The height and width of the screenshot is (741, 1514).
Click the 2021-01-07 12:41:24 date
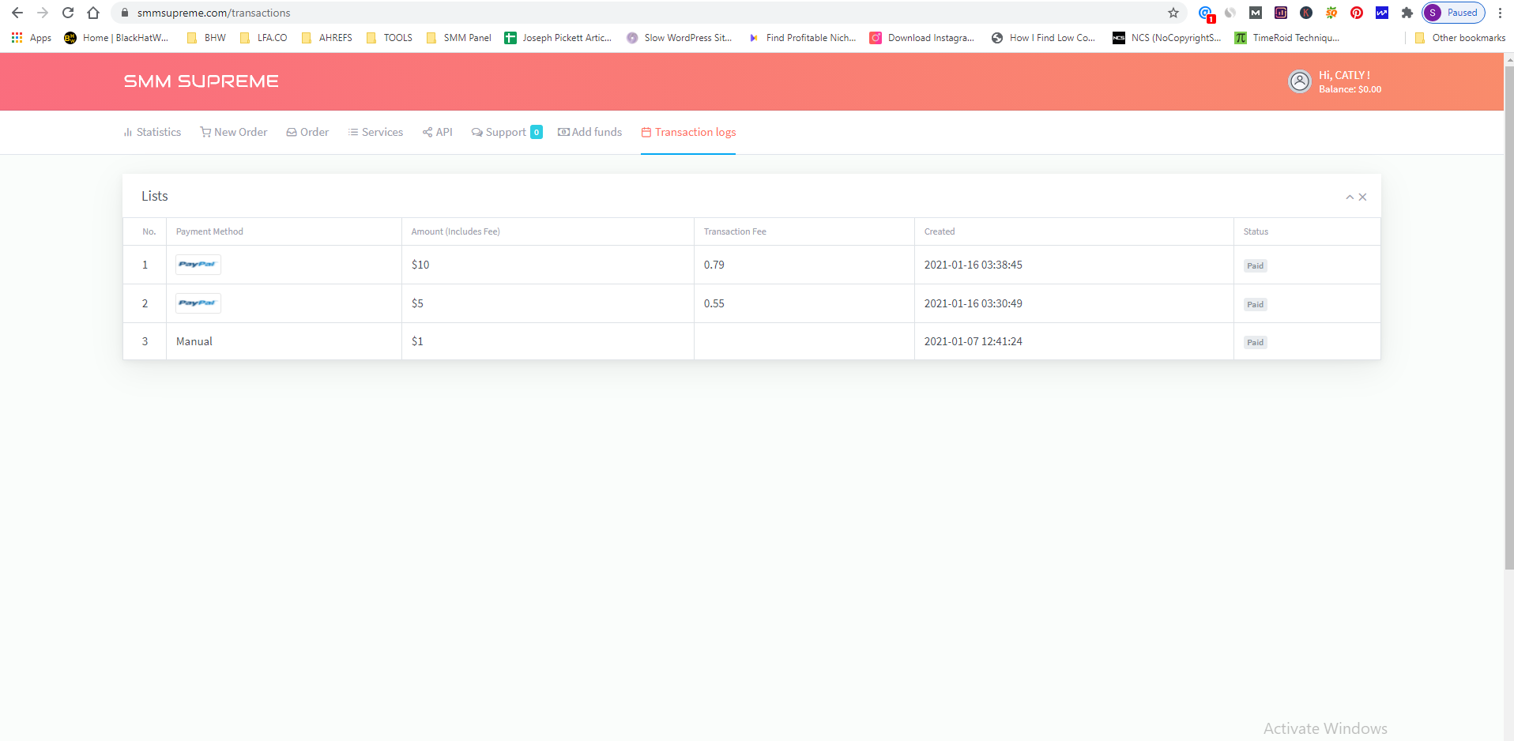(974, 341)
